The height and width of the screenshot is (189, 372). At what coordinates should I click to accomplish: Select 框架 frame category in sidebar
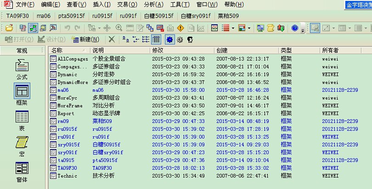coord(22,94)
